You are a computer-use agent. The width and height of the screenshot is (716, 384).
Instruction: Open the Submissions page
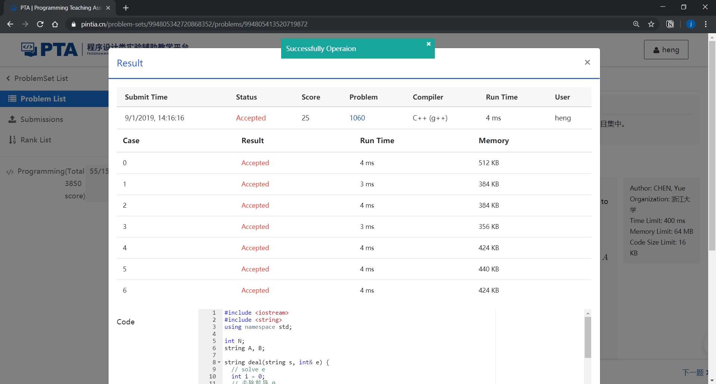[36, 119]
